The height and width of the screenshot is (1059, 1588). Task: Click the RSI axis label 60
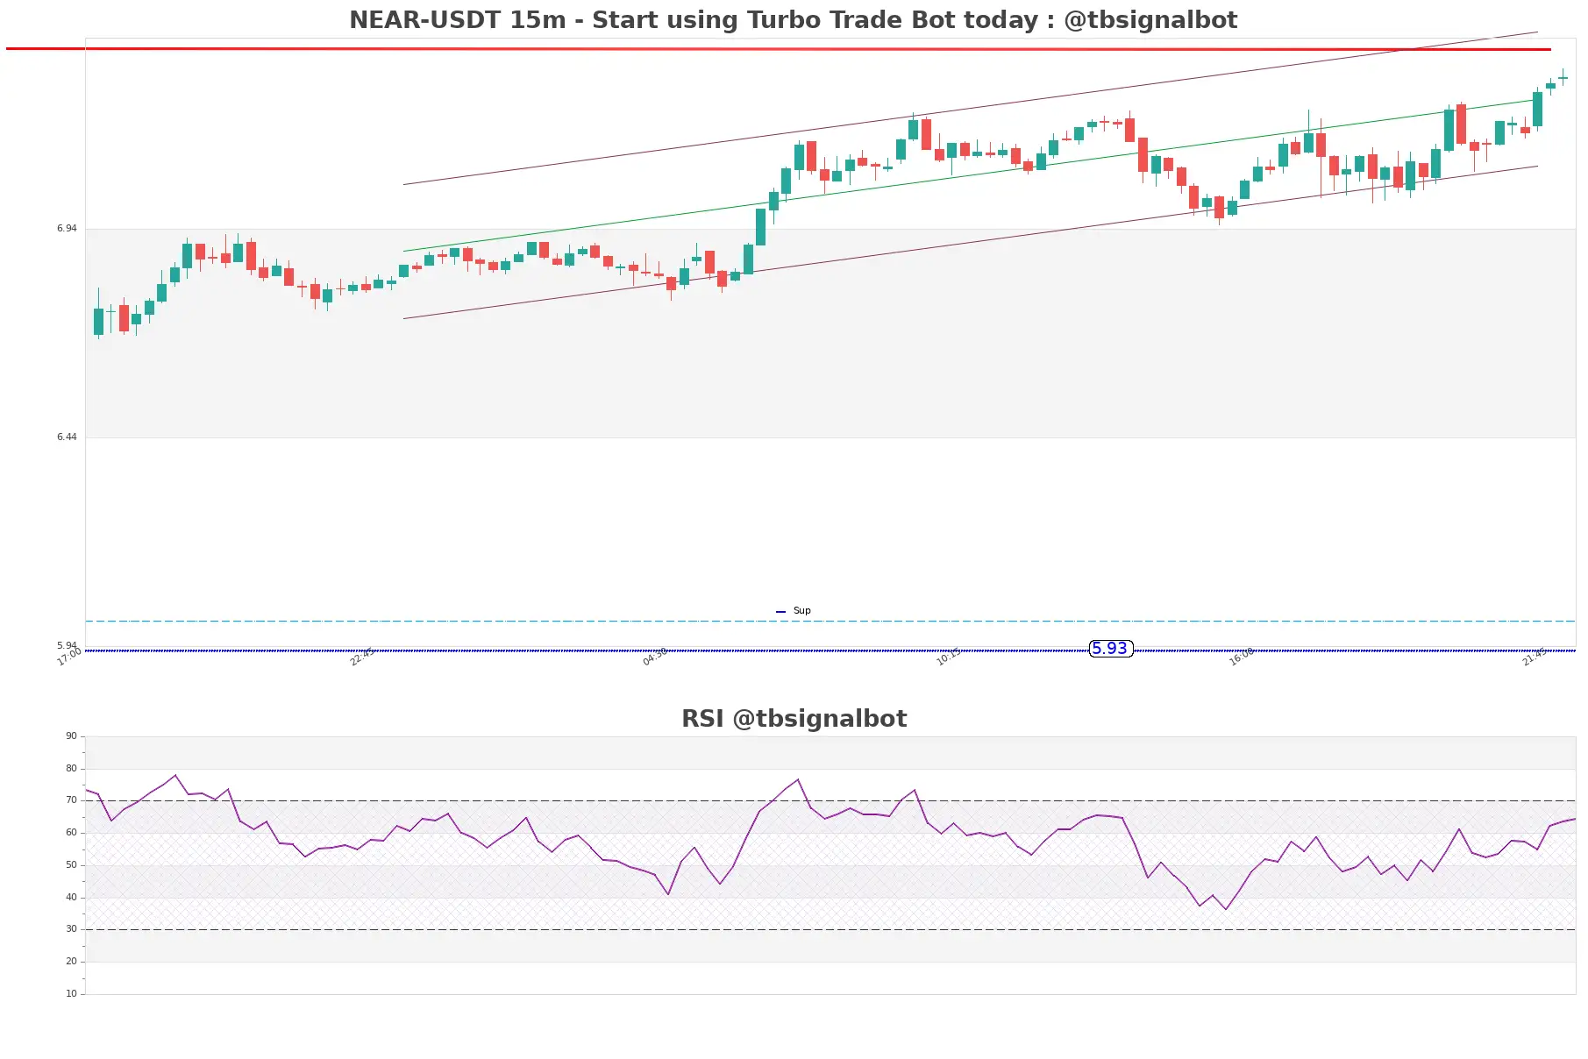tap(71, 832)
